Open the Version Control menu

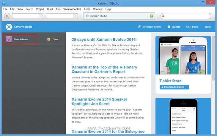coord(72,9)
